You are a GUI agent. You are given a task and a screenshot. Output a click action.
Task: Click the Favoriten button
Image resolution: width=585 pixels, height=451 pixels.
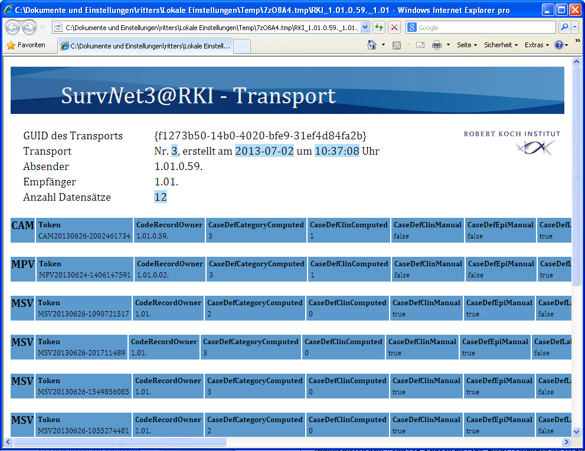coord(26,45)
